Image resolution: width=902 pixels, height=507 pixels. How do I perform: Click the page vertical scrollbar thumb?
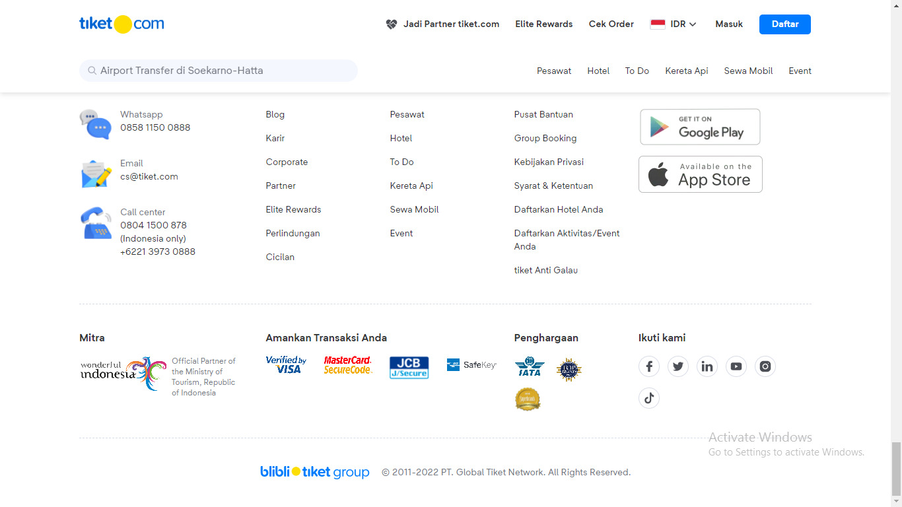pos(896,469)
